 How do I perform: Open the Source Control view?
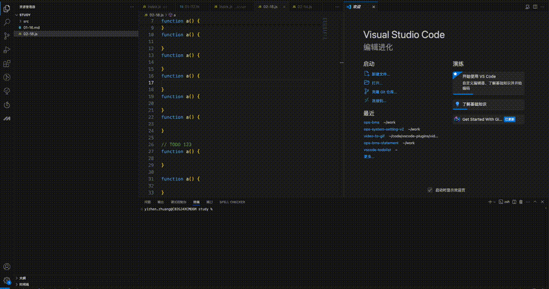pyautogui.click(x=7, y=36)
